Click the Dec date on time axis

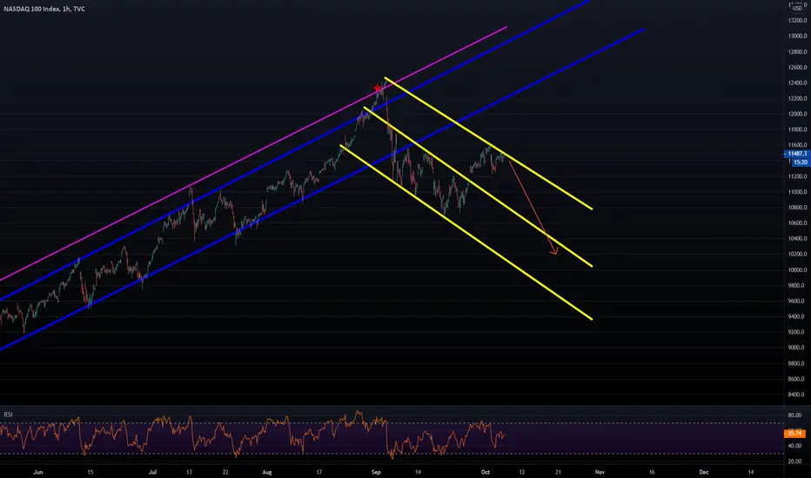coord(704,472)
